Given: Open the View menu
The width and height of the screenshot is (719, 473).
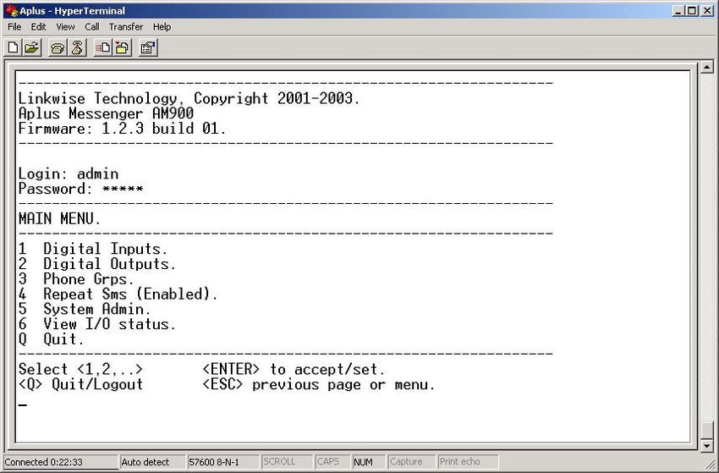Looking at the screenshot, I should click(66, 27).
